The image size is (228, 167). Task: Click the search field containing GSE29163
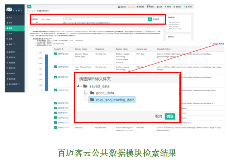click(x=105, y=19)
